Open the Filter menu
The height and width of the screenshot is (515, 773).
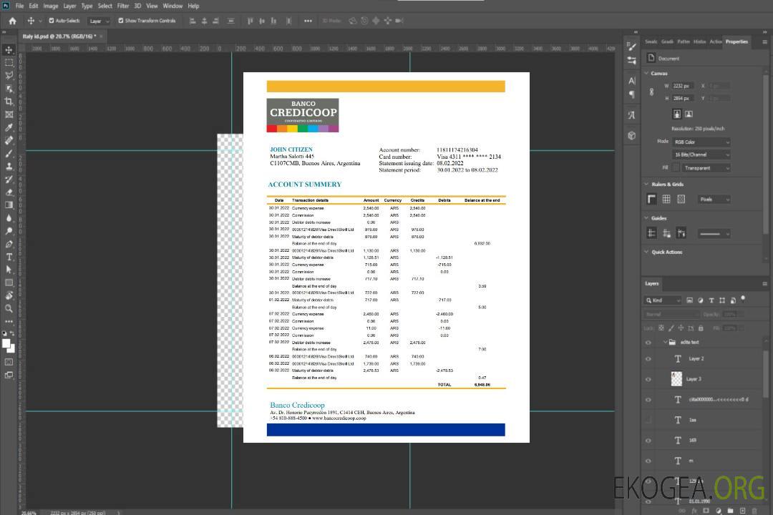click(x=123, y=6)
